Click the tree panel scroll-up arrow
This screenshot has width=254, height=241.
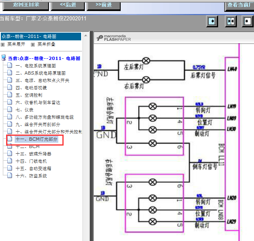86,35
